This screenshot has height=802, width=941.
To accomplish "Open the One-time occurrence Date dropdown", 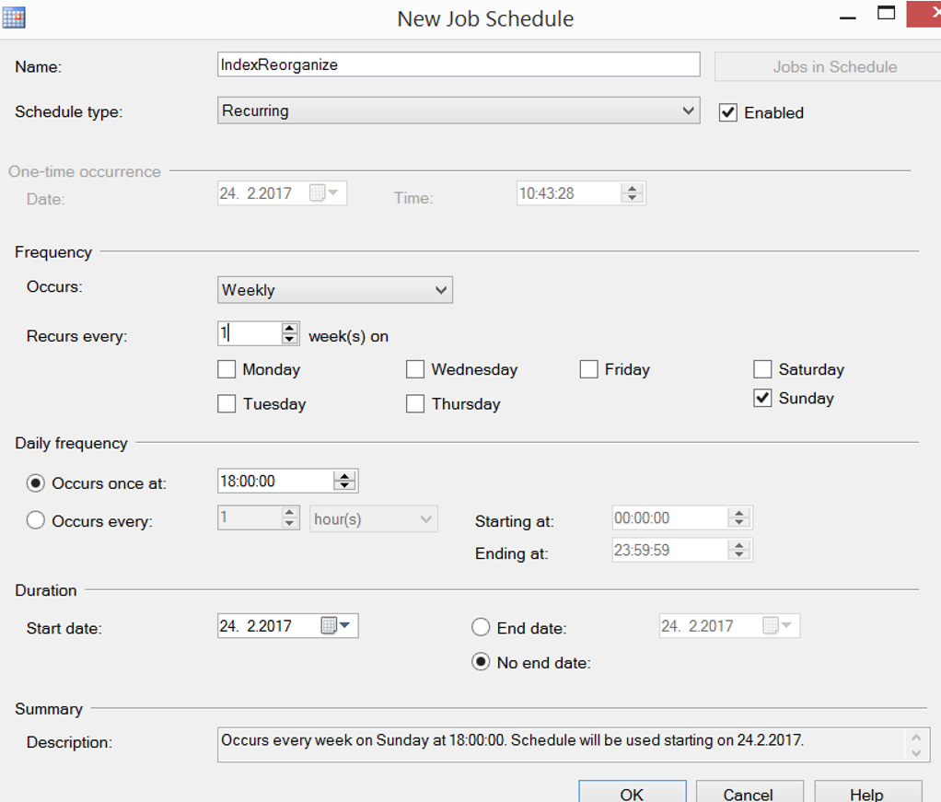I will point(282,192).
